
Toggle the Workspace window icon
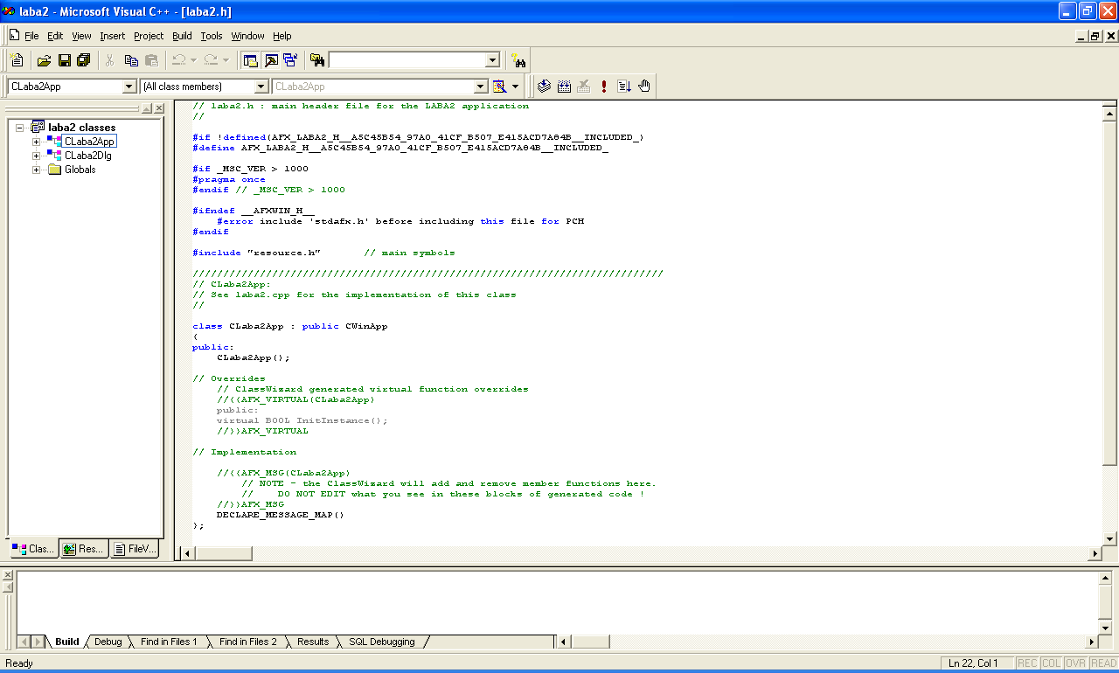tap(251, 60)
